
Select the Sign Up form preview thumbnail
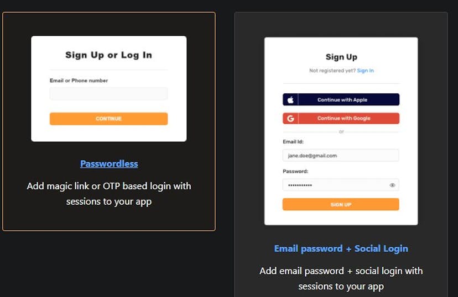pos(341,131)
